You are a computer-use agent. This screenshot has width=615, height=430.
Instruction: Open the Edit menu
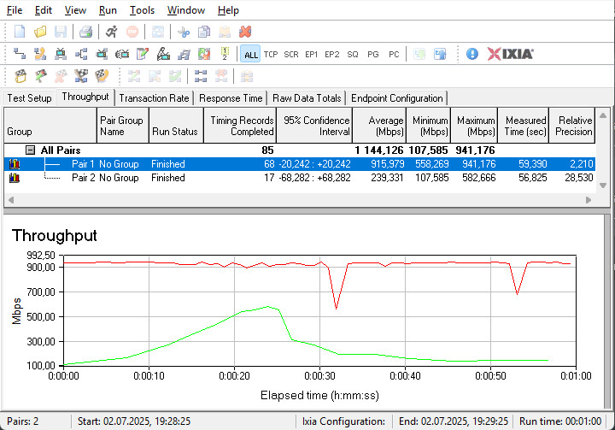44,10
